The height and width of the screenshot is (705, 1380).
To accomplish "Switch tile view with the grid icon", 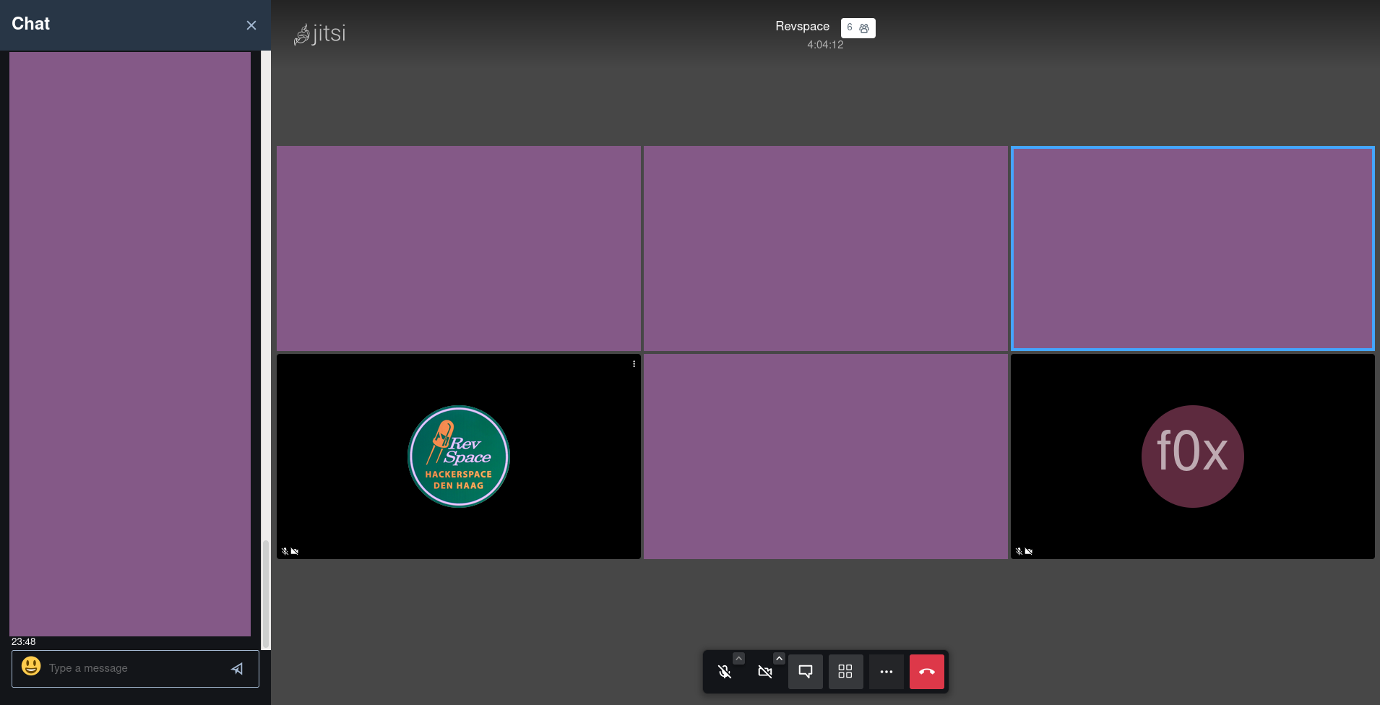I will (x=845, y=672).
